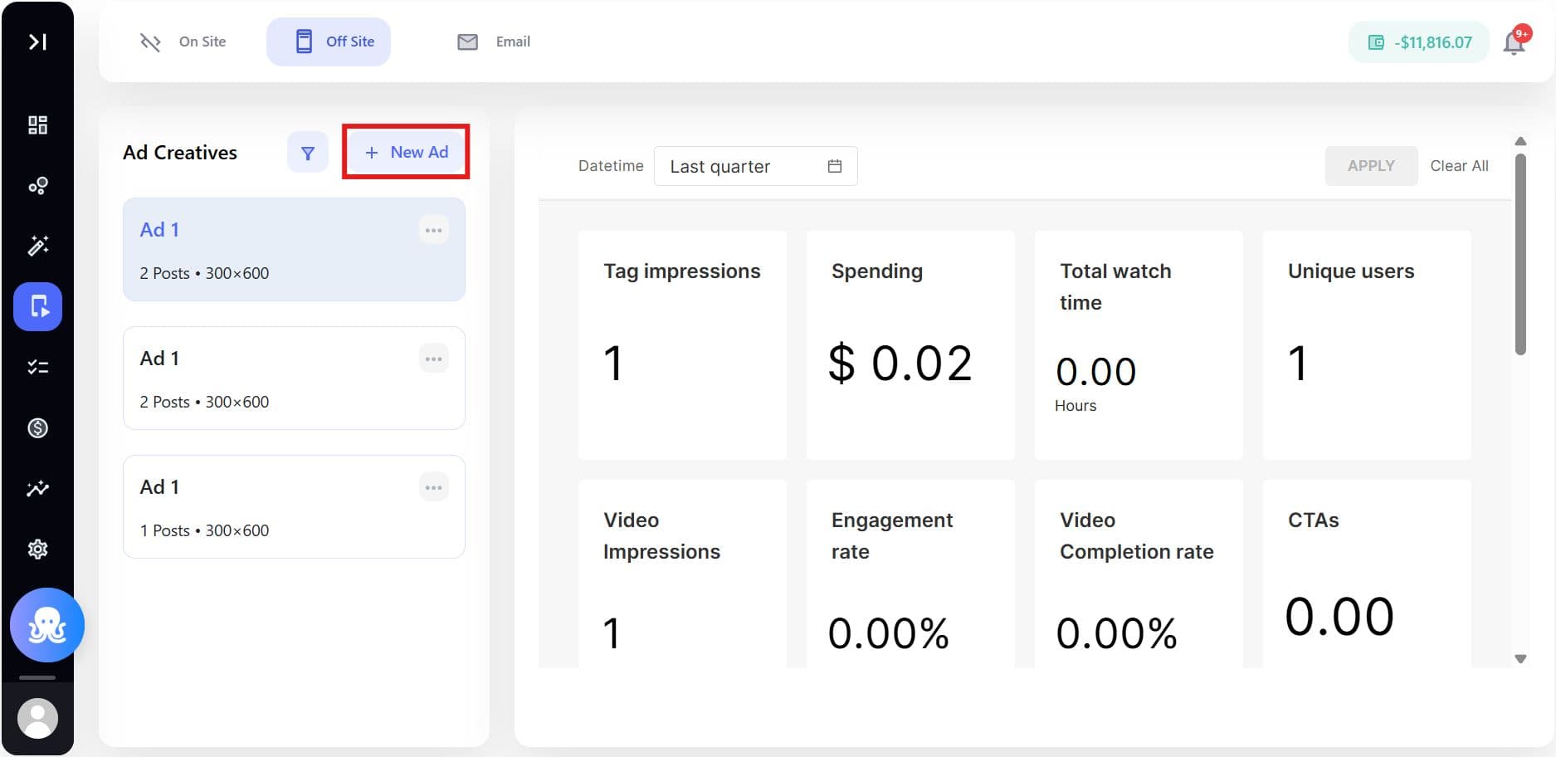This screenshot has width=1556, height=757.
Task: Open the checklist icon in sidebar
Action: click(x=37, y=367)
